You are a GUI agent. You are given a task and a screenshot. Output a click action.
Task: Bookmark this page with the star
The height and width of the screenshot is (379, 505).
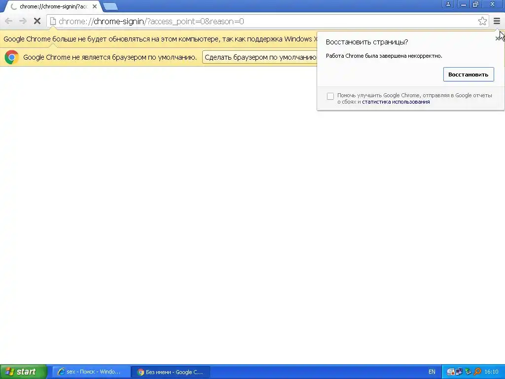click(482, 21)
